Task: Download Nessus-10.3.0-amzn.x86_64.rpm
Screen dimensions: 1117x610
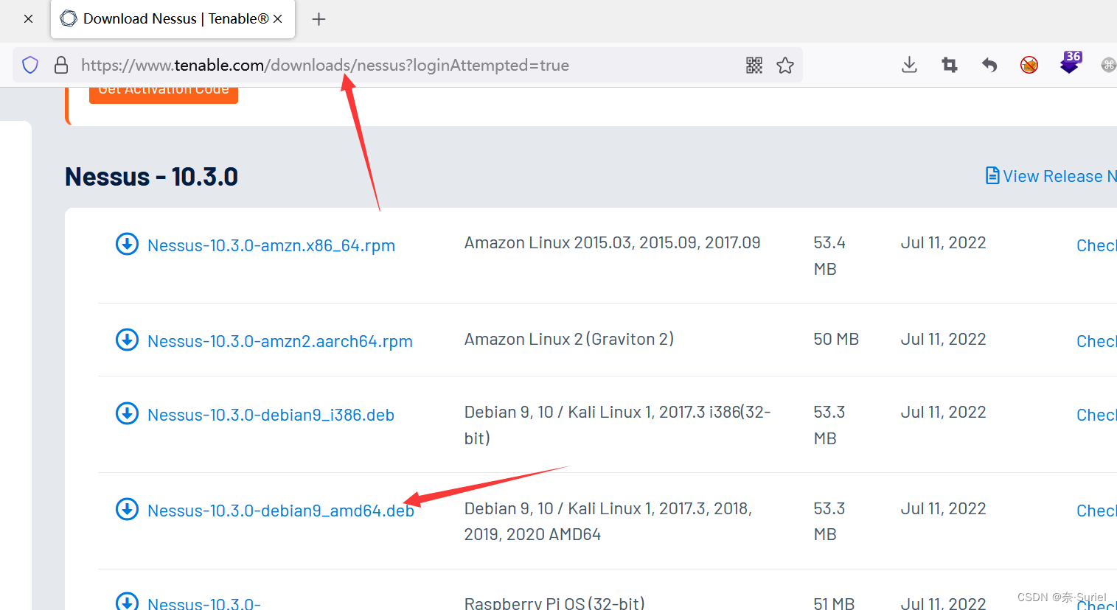Action: 271,245
